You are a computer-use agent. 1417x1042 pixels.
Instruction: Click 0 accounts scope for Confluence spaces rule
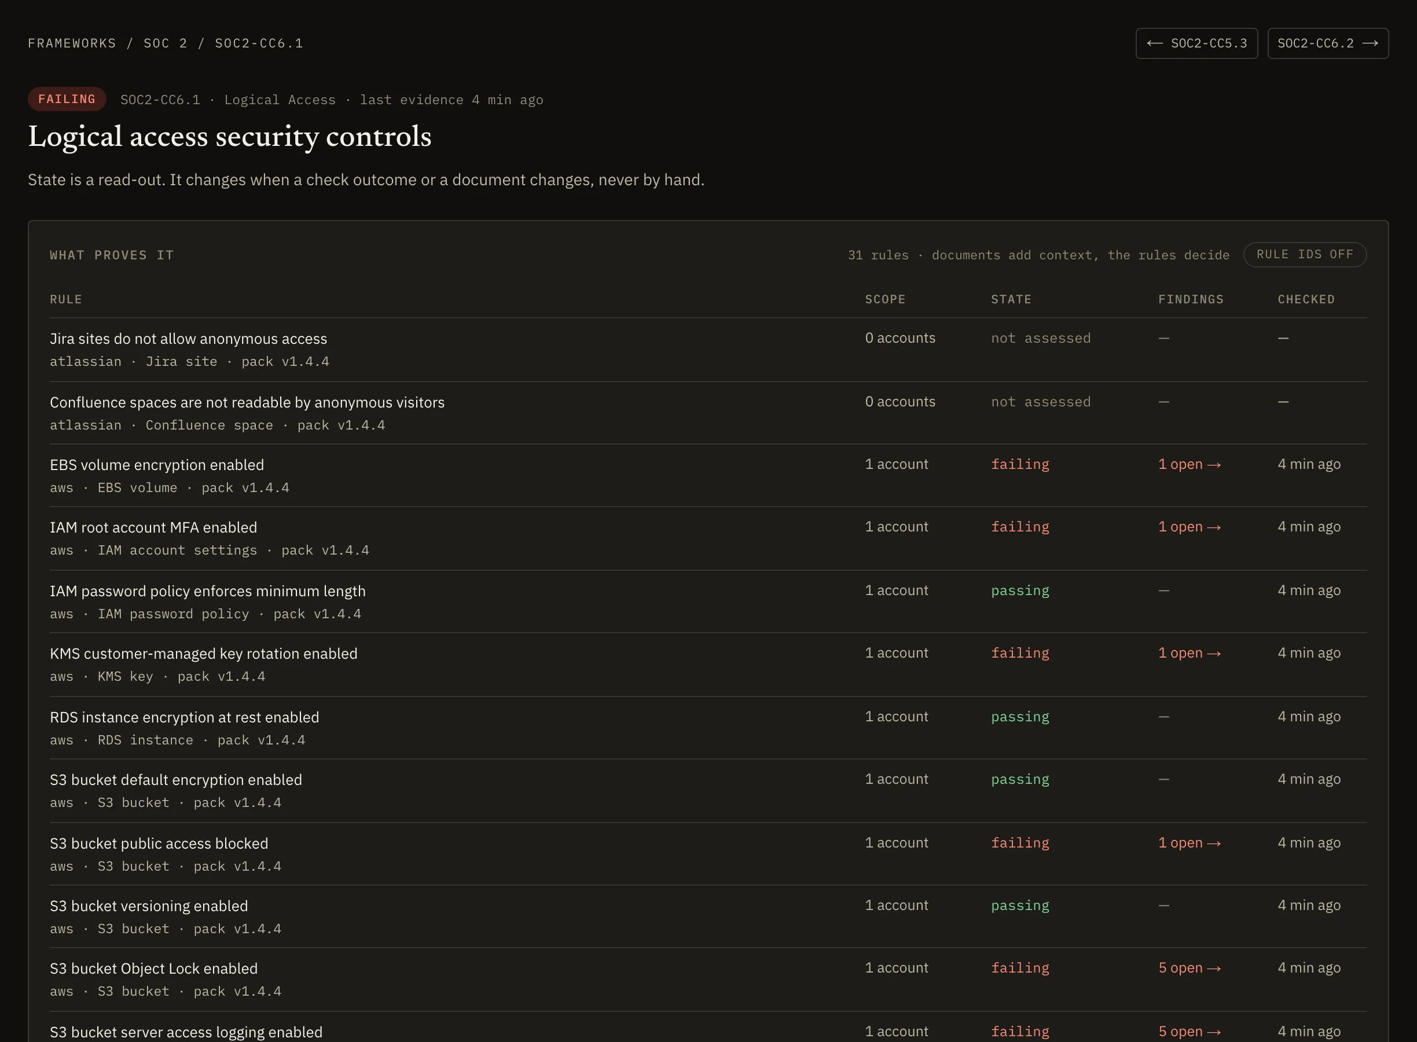(900, 402)
